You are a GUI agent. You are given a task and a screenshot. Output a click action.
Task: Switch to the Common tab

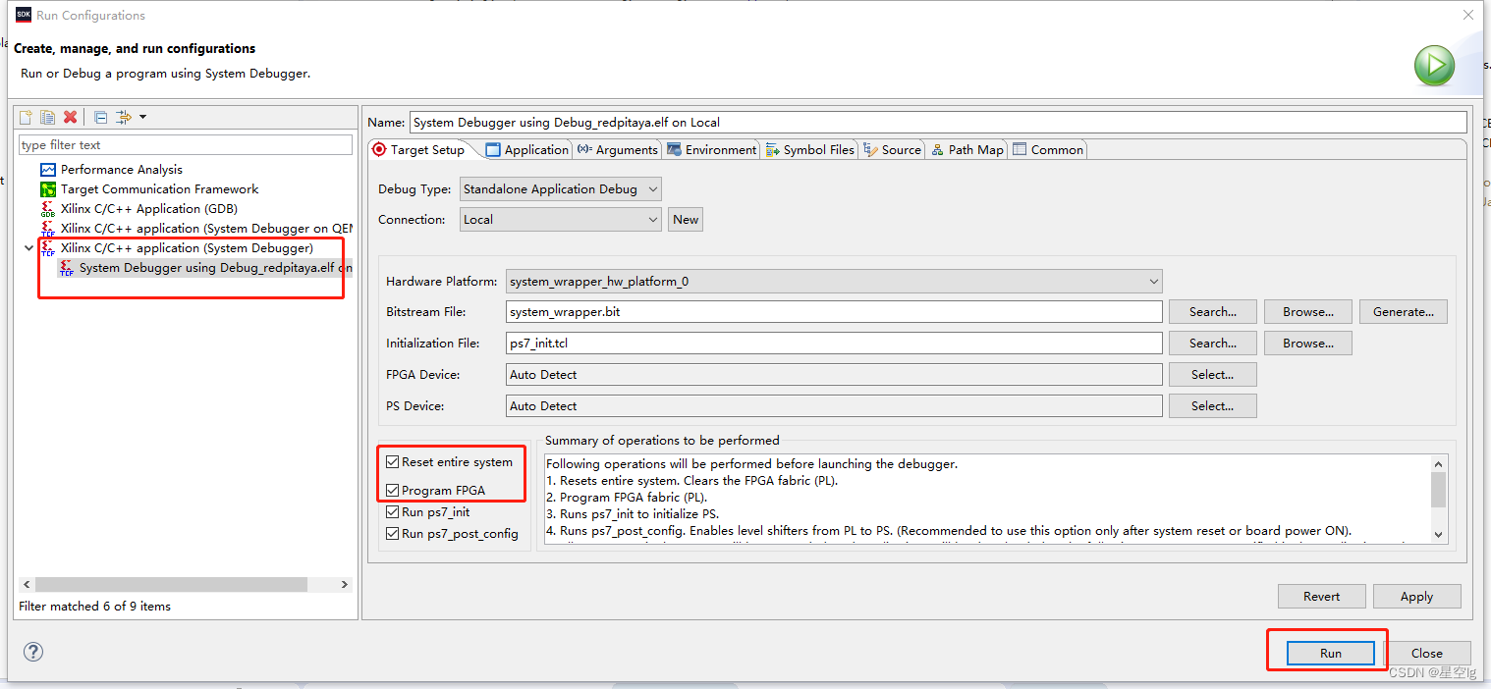[1048, 149]
